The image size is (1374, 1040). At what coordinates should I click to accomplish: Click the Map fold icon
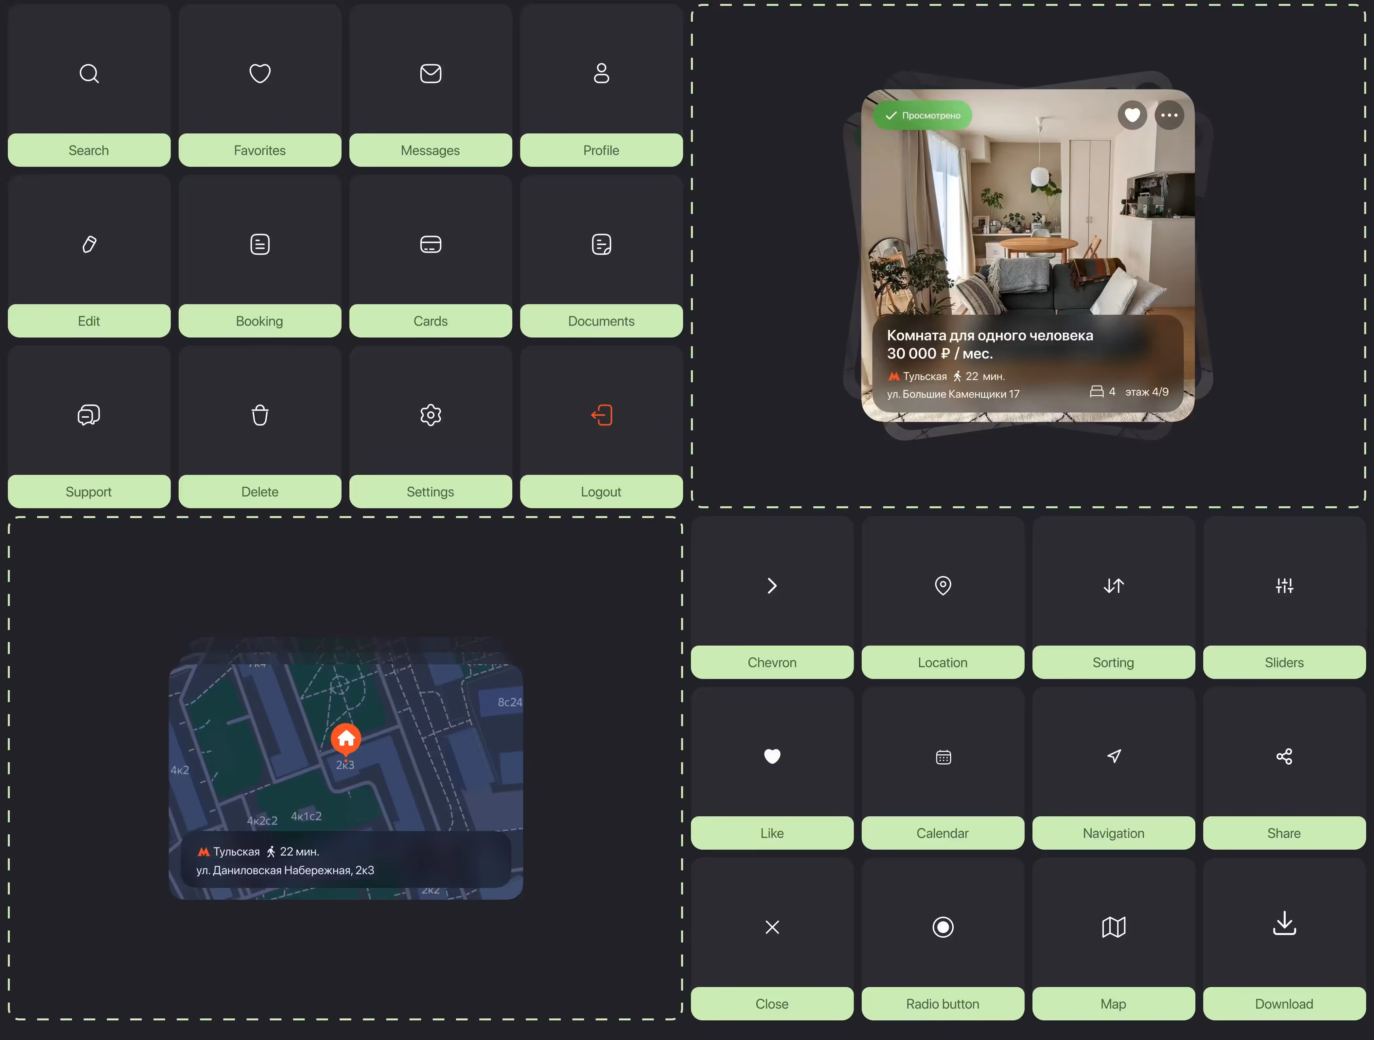pos(1114,927)
